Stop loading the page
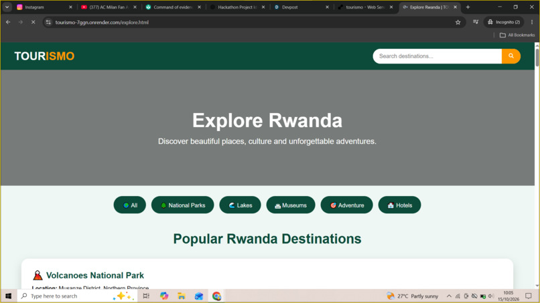This screenshot has width=540, height=303. tap(33, 22)
